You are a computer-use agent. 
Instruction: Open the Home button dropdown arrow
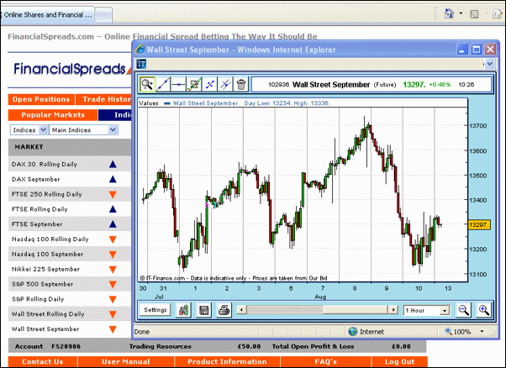pos(461,13)
